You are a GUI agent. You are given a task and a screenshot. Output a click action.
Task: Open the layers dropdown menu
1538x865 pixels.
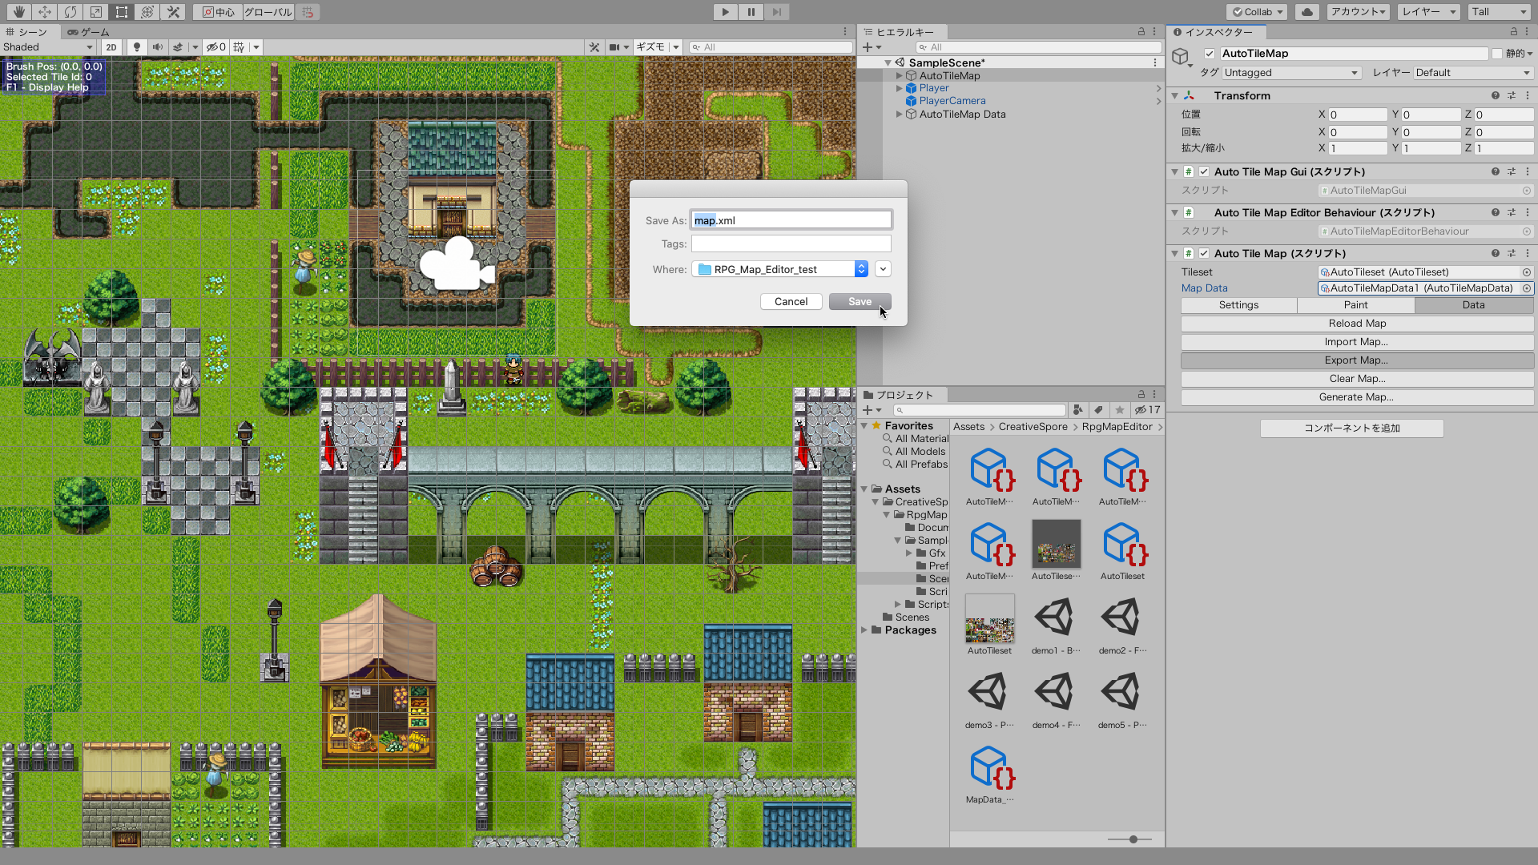[1429, 12]
